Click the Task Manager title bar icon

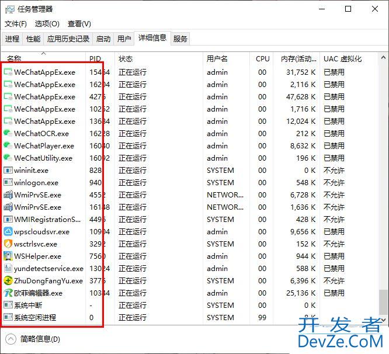pos(10,9)
